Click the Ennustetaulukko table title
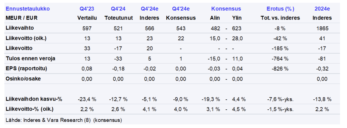The image size is (347, 128). (28, 9)
